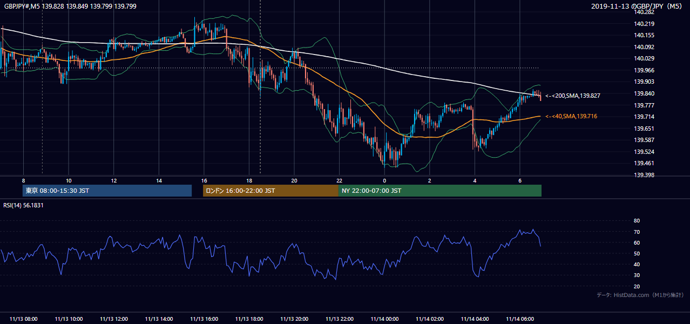Select the 200 SMA 139.827 label
Screen dimensions: 690x324
pos(572,96)
